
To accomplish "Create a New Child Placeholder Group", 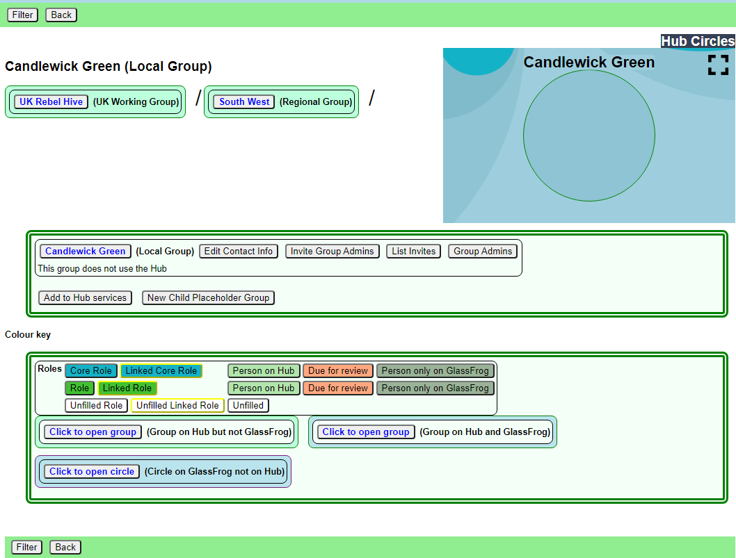I will (209, 297).
